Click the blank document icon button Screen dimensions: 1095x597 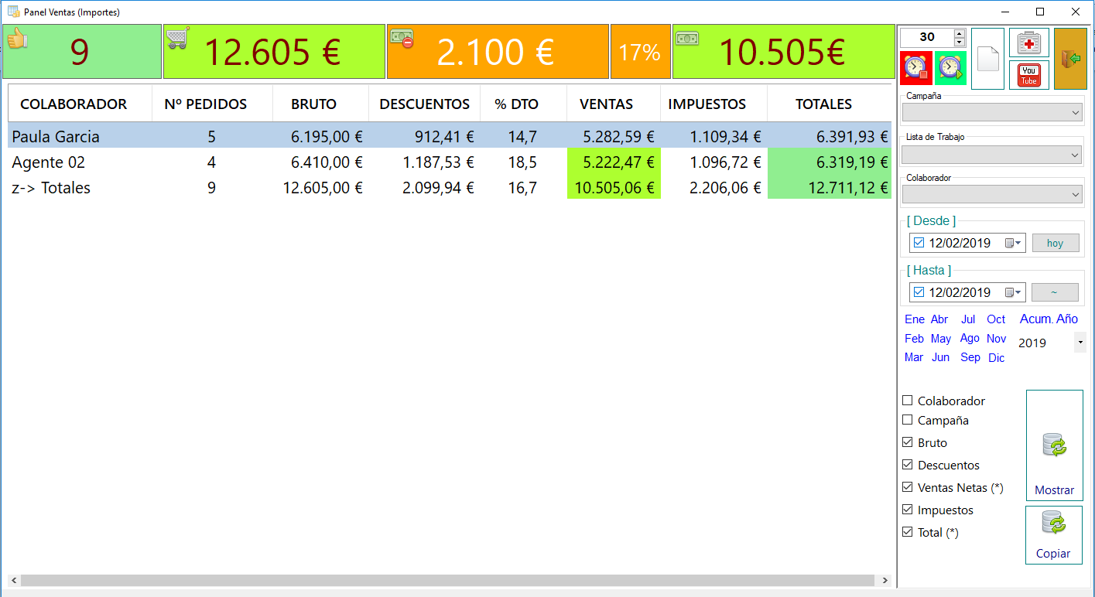(x=988, y=59)
